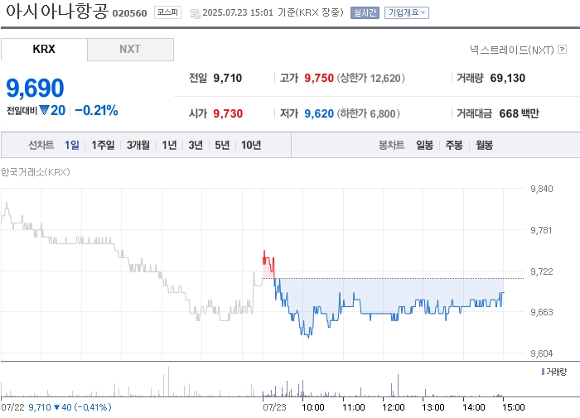
Task: Click the down-arrow icon beside 20
Action: coord(44,110)
